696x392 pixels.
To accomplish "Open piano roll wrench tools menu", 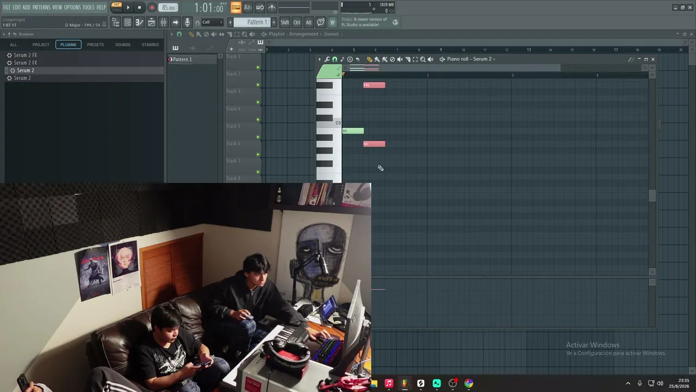I will [327, 59].
